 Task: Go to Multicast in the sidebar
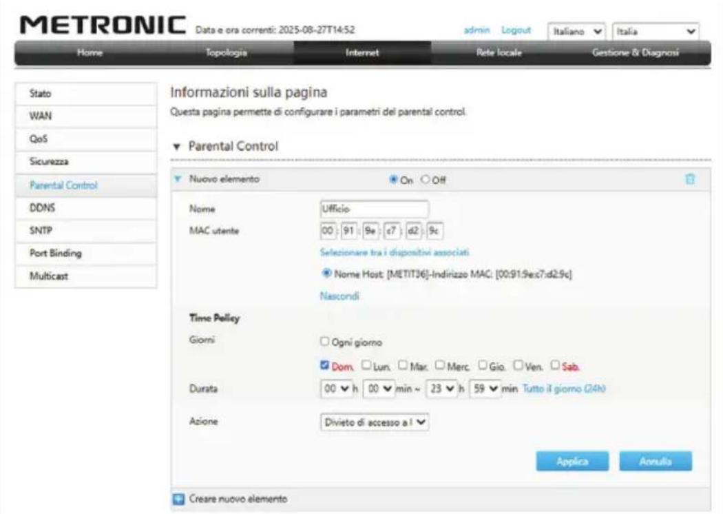pyautogui.click(x=86, y=276)
